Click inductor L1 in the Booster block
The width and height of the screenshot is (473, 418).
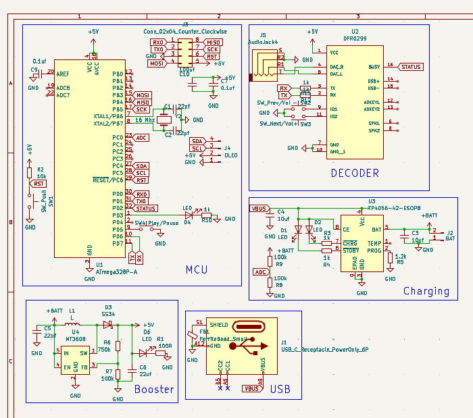73,323
